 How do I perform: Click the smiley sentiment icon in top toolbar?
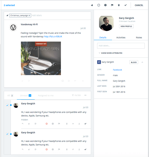coord(99,5)
